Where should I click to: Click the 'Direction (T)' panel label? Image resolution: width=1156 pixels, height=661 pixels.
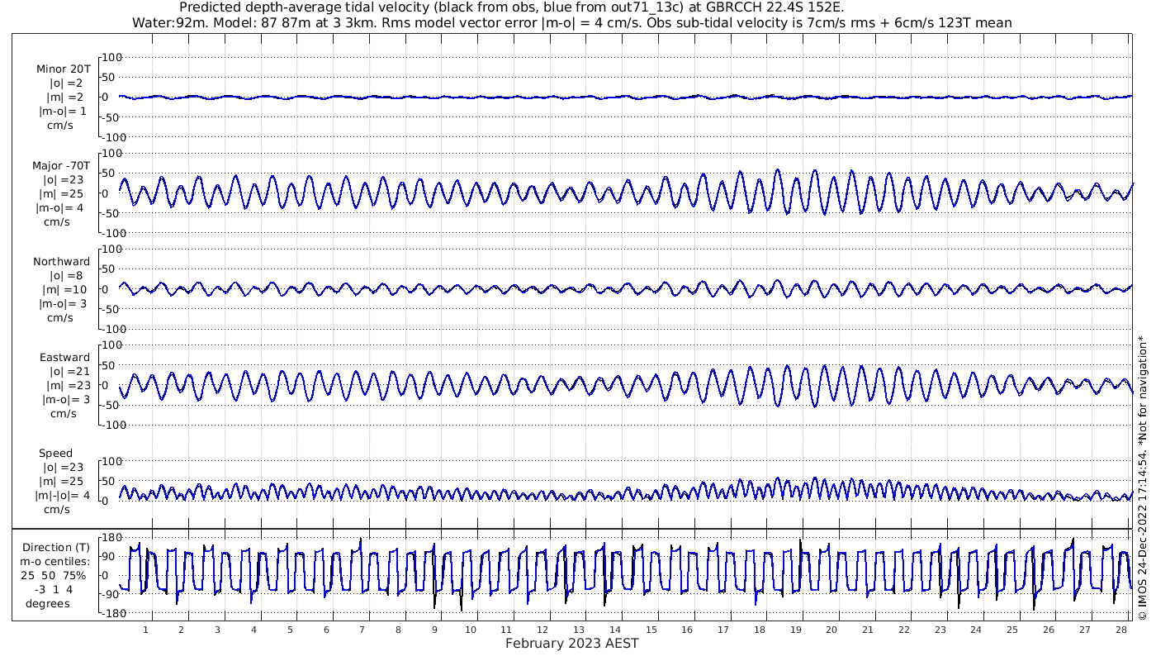click(56, 548)
